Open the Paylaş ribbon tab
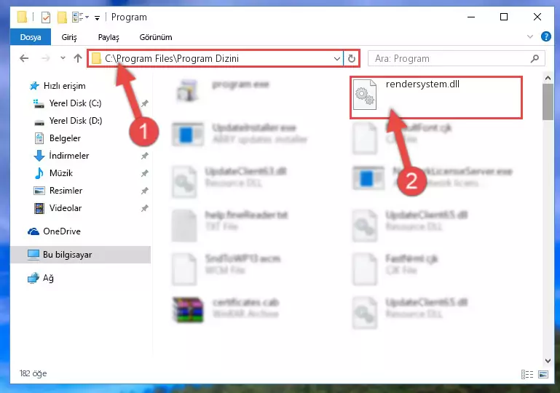The height and width of the screenshot is (393, 560). coord(109,37)
